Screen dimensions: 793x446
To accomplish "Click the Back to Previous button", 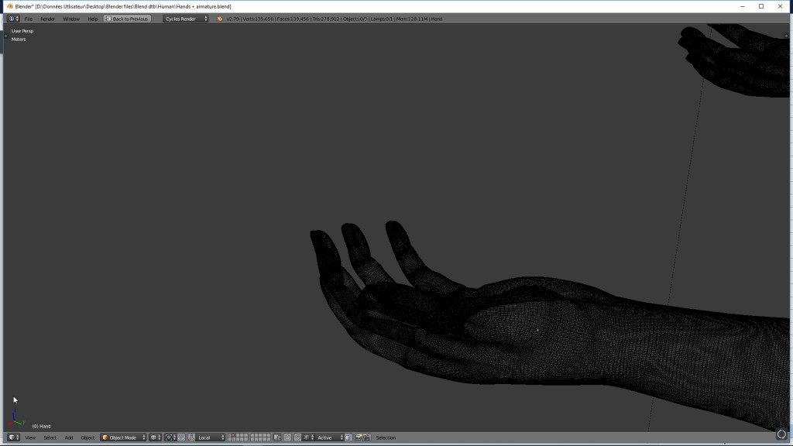I will [x=126, y=19].
